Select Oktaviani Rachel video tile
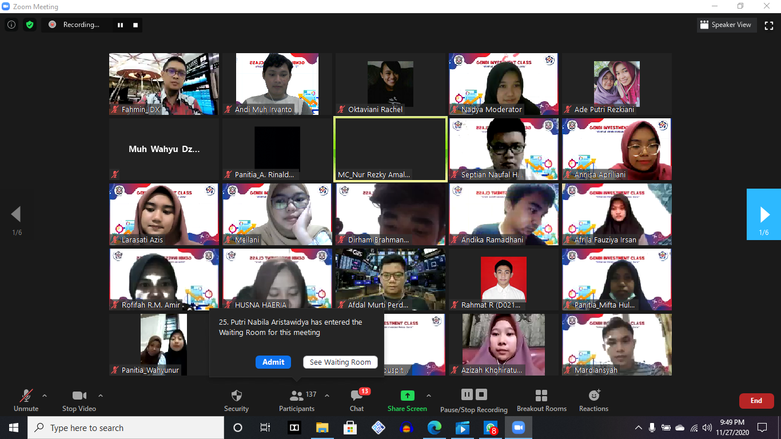781x439 pixels. coord(390,84)
